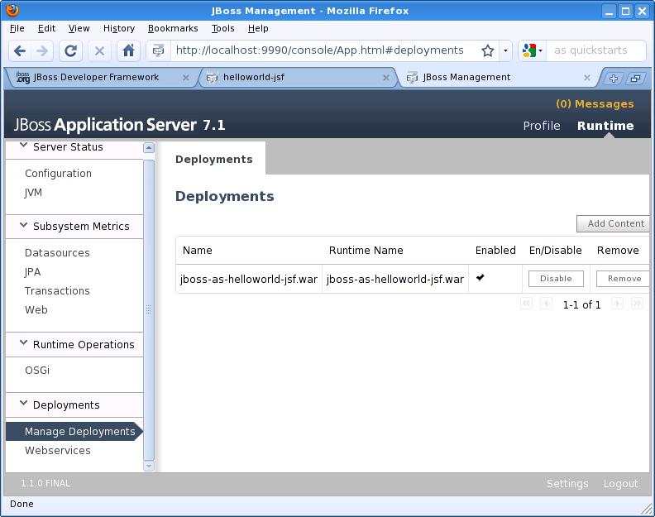This screenshot has width=655, height=517.
Task: Click the jboss-as-helloworld-jsf.war Runtime Name cell
Action: point(395,280)
